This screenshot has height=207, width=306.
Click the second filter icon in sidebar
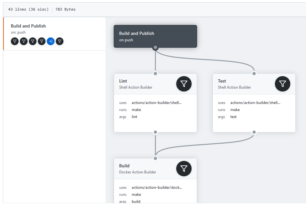(24, 41)
